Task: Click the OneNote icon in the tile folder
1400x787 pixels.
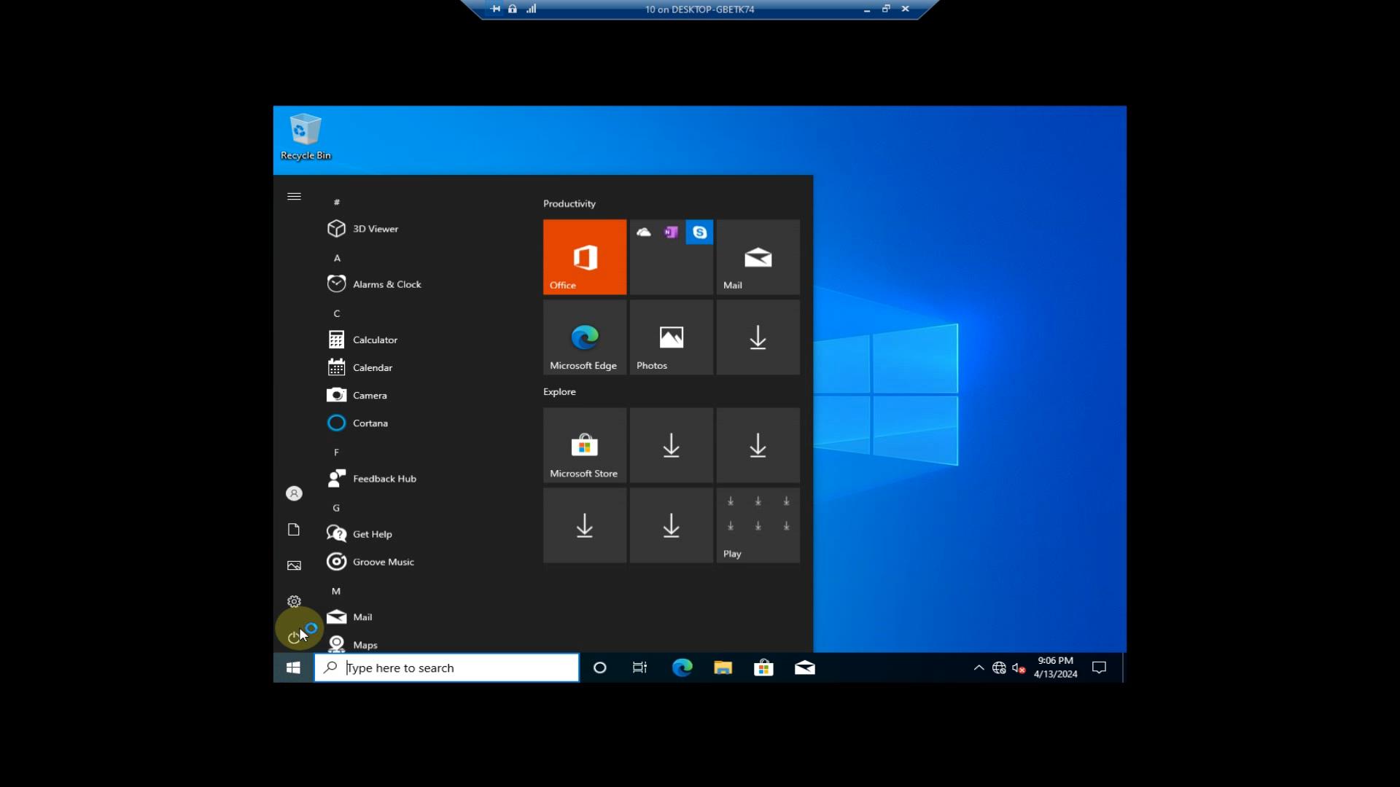Action: [x=672, y=232]
